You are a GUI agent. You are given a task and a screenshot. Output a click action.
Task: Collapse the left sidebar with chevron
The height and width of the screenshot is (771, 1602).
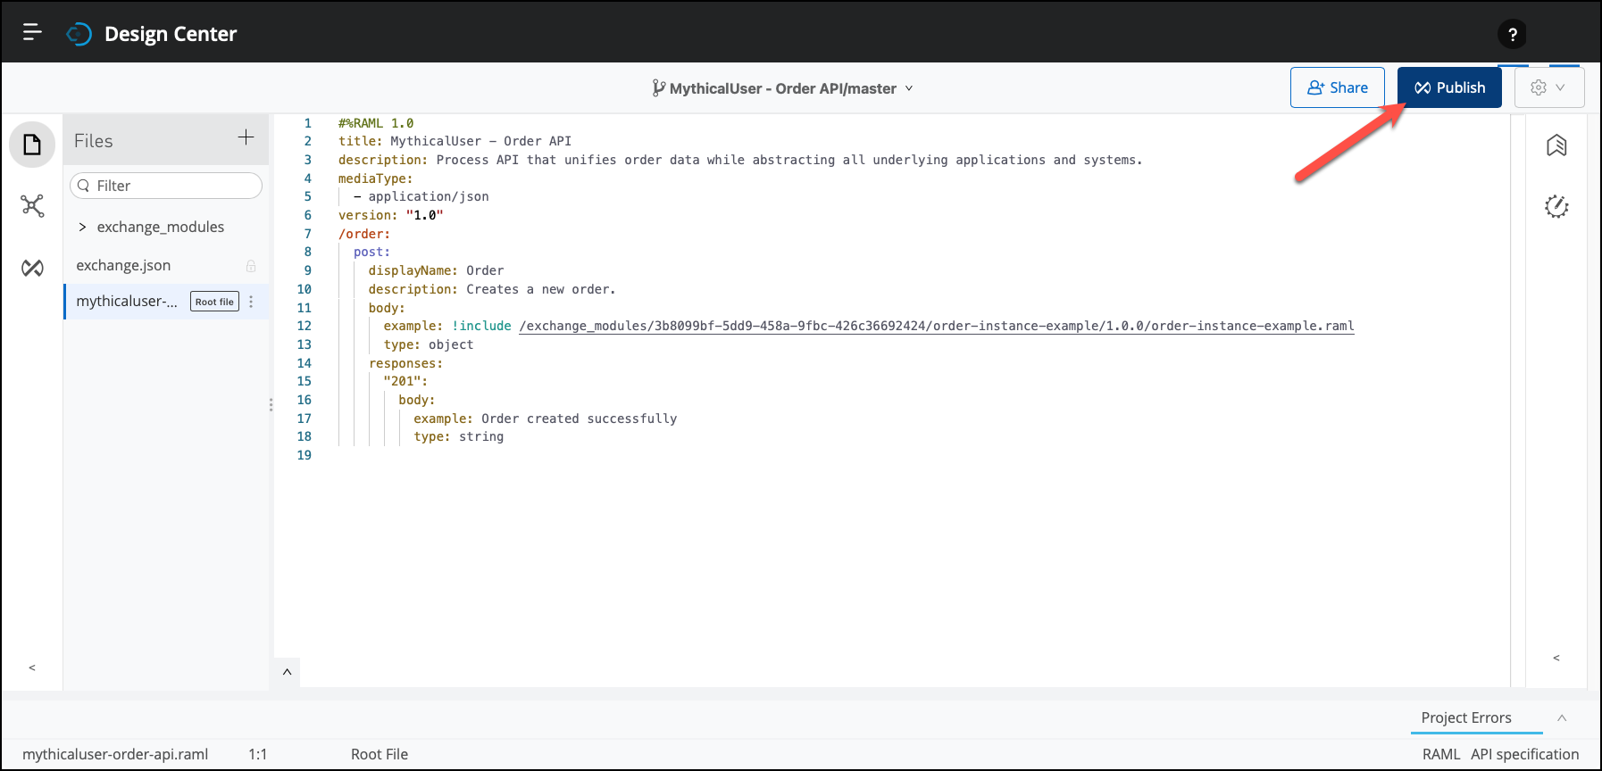pyautogui.click(x=32, y=667)
